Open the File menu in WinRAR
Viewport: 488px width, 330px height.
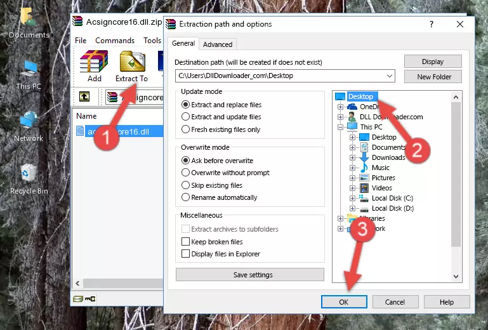point(81,41)
